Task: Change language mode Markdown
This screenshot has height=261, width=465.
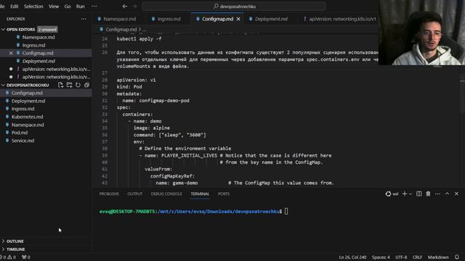Action: [438, 257]
